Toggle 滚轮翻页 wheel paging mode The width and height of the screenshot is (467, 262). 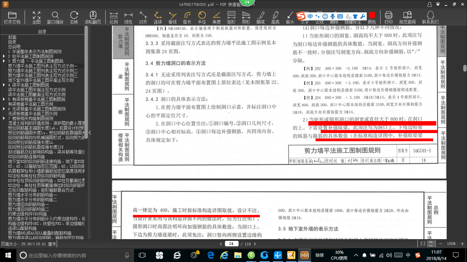click(93, 18)
